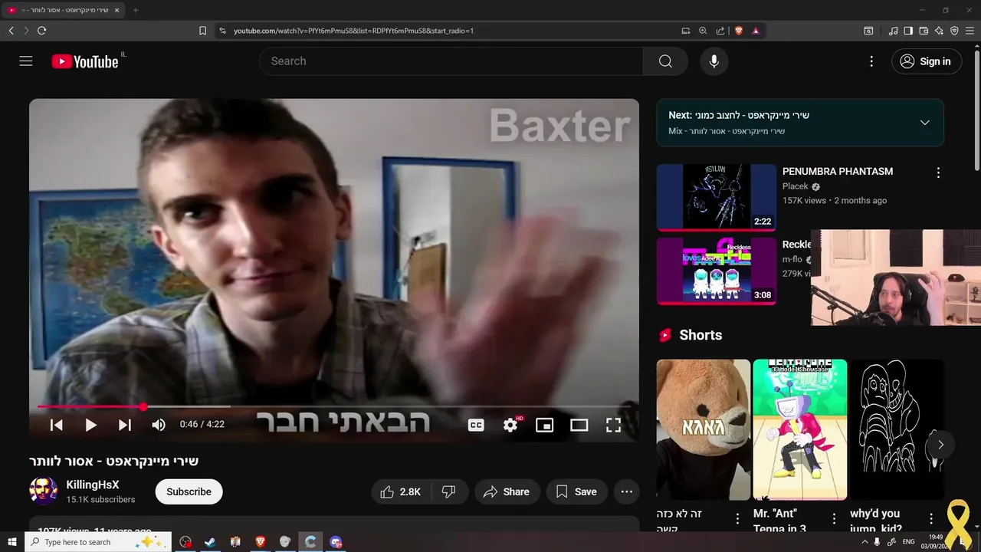Image resolution: width=981 pixels, height=552 pixels.
Task: Open options for "why'd you jump" Short
Action: (931, 518)
